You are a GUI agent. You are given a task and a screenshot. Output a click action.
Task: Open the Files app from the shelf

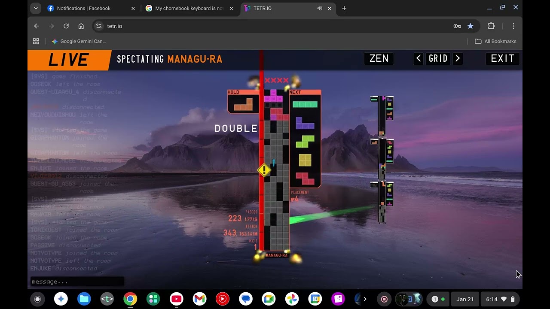(84, 299)
